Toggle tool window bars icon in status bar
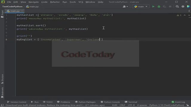The image size is (191, 107). pyautogui.click(x=2, y=105)
